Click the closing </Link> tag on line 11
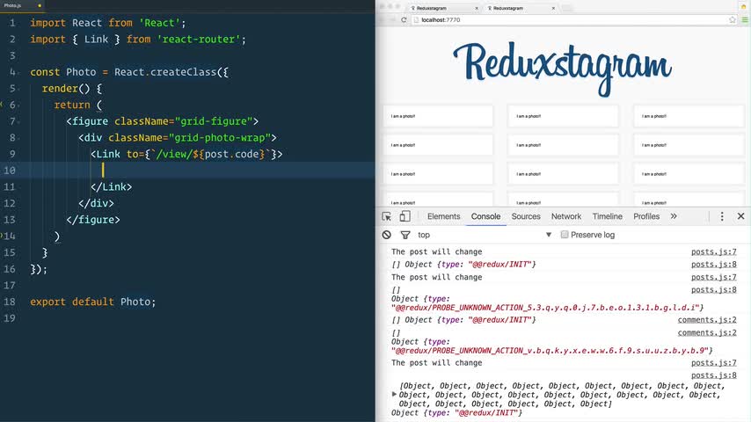The image size is (751, 422). pos(111,186)
